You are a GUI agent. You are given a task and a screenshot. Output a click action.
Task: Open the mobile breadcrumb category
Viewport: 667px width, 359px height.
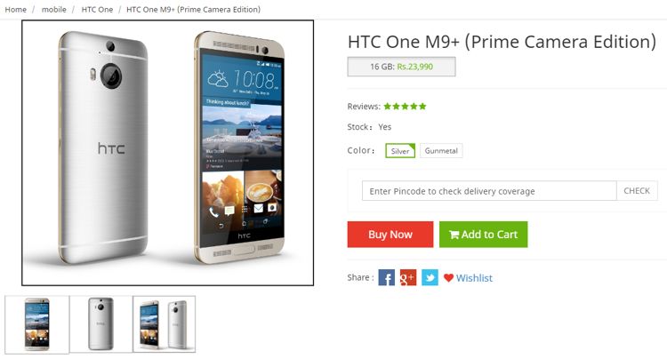point(54,9)
